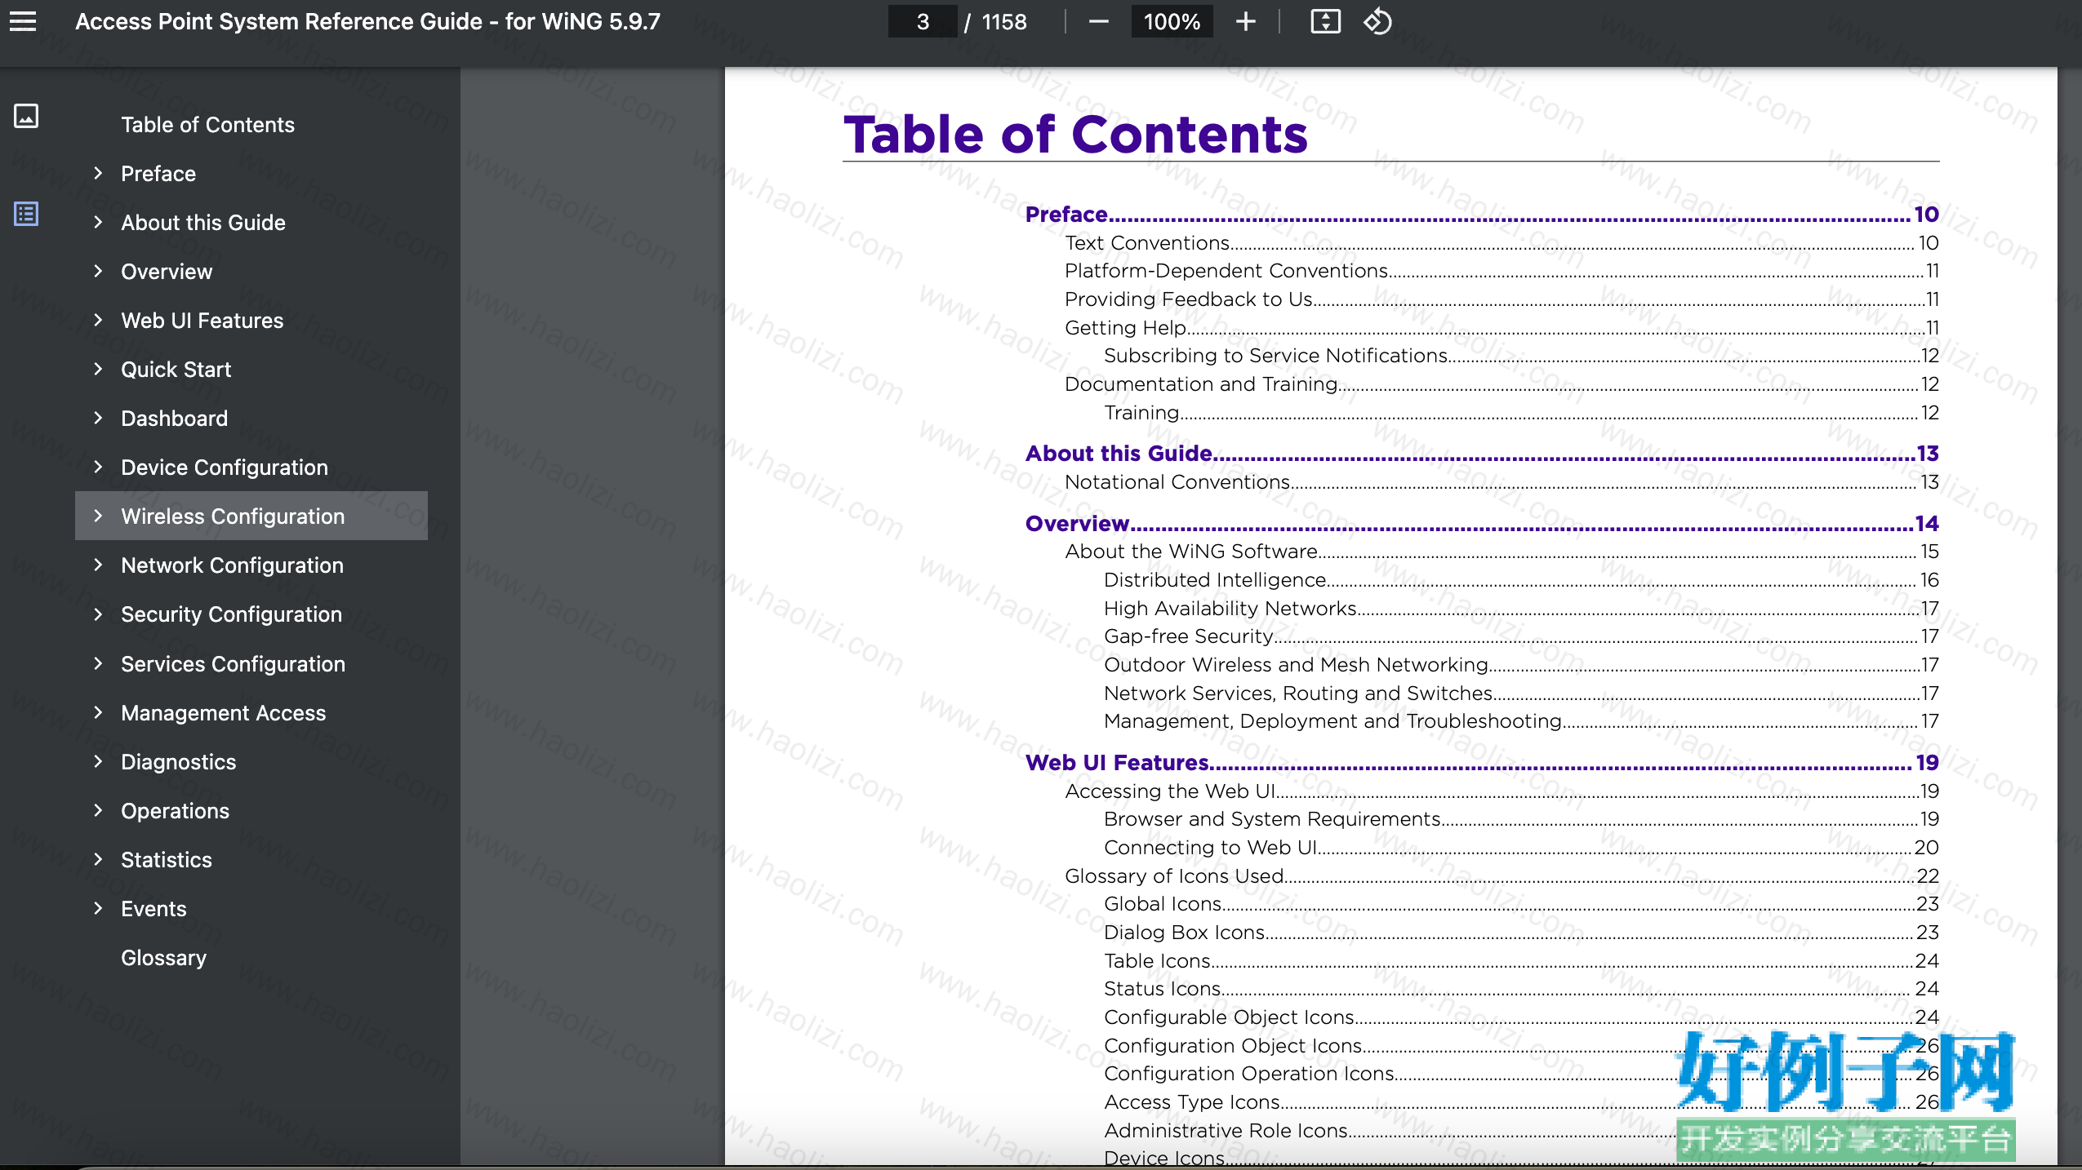Show document outline panel

click(x=26, y=214)
